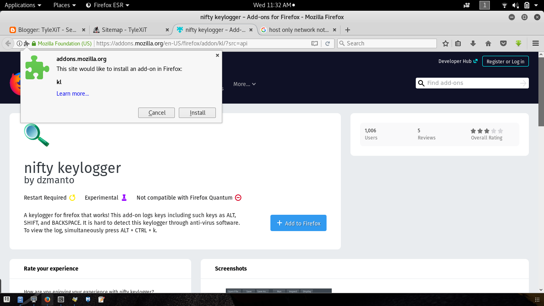The image size is (544, 306).
Task: Click the add-on puzzle icon in URL bar
Action: [x=26, y=43]
